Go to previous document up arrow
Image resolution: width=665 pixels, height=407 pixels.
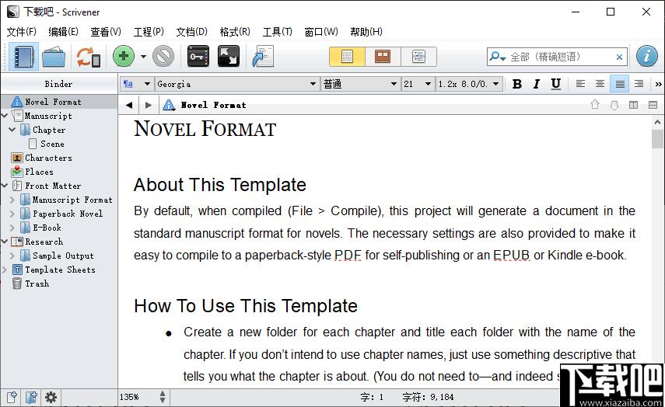pos(595,105)
